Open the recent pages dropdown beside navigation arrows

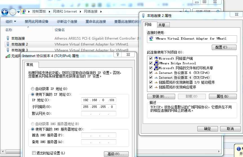pos(18,12)
